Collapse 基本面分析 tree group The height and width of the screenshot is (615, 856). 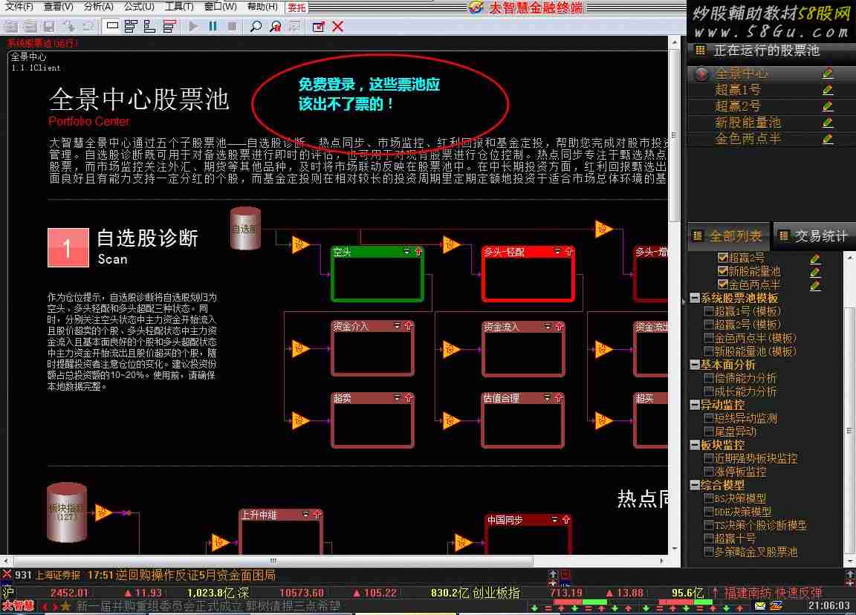(x=695, y=365)
